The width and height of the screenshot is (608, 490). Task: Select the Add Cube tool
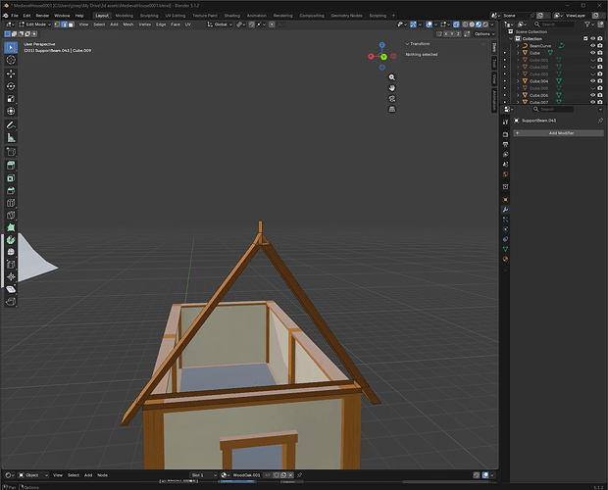[11, 152]
